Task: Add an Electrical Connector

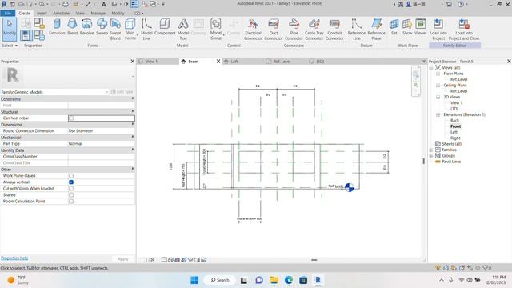Action: pyautogui.click(x=253, y=29)
